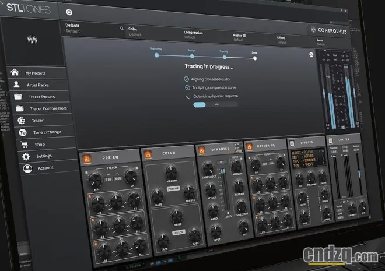Open the Account profile icon

(x=27, y=168)
